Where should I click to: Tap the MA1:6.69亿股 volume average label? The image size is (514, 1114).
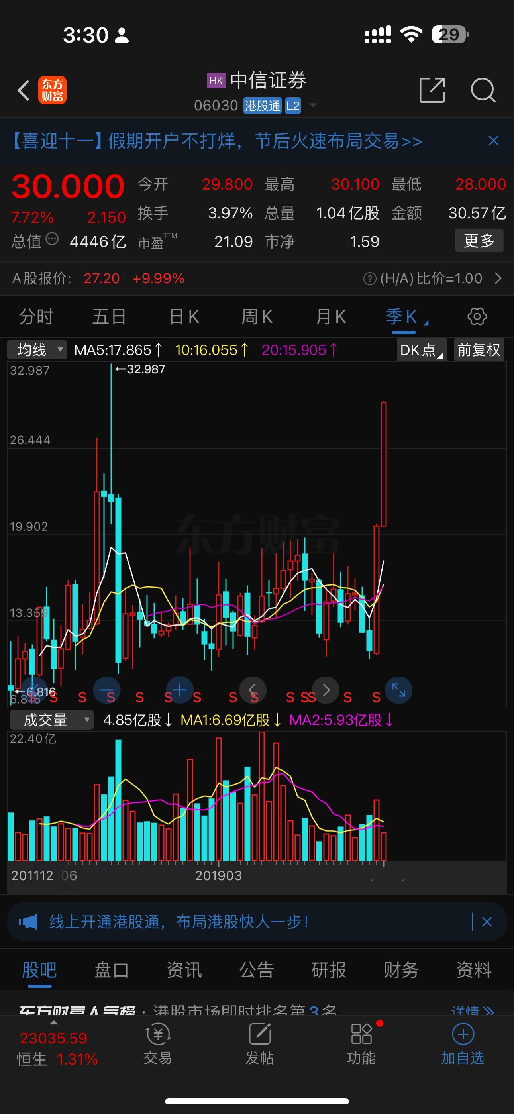point(231,720)
